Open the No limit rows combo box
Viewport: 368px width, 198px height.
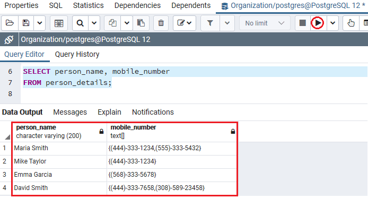265,23
